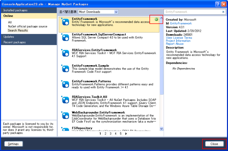
Task: Click the EntityFramework package icon
Action: coord(65,22)
